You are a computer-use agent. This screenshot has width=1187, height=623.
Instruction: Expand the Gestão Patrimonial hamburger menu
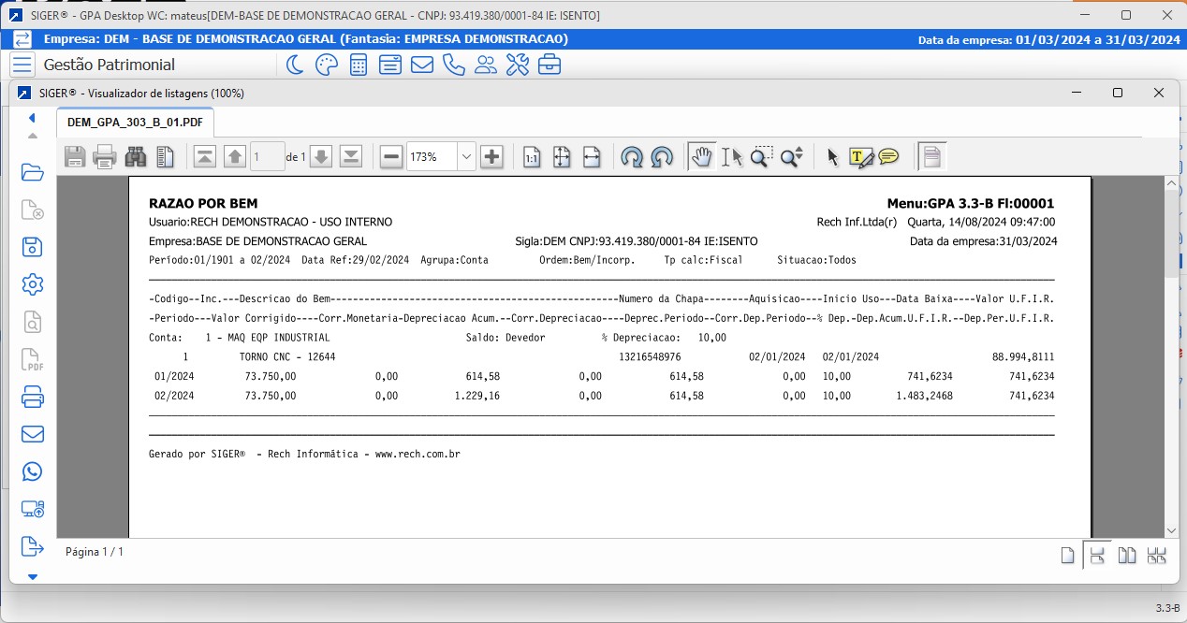(22, 65)
